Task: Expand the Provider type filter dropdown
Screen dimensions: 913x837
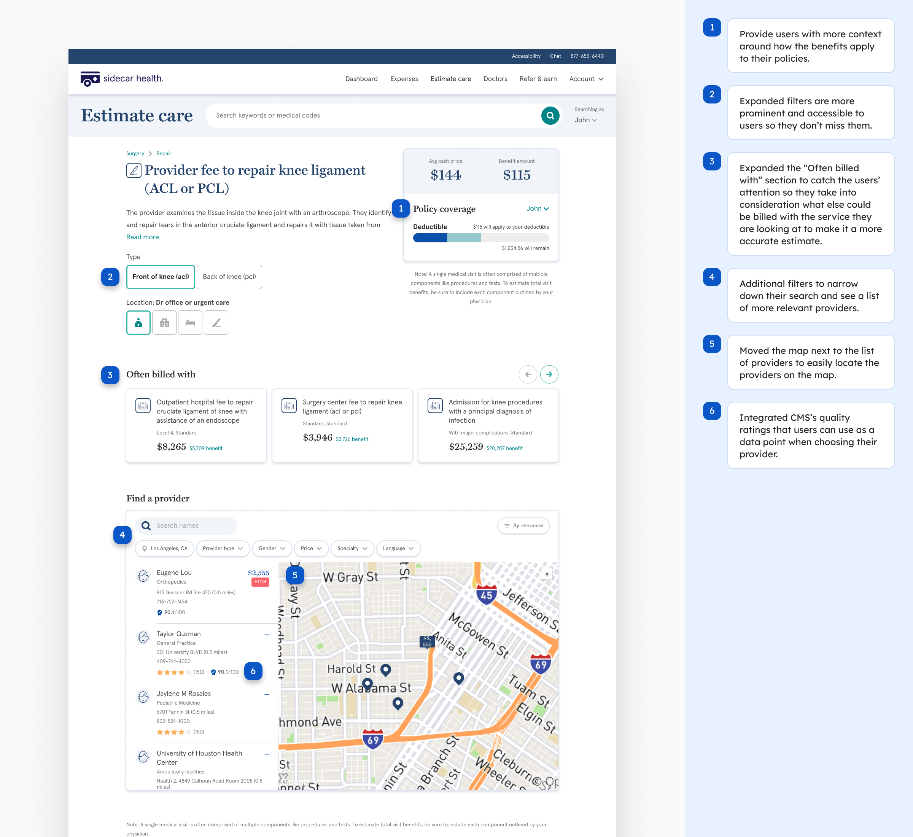Action: point(223,549)
